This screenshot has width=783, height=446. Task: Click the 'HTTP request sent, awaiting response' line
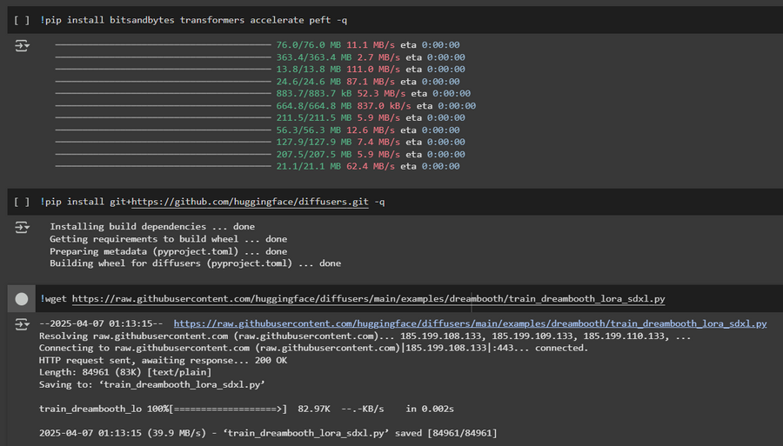point(164,360)
